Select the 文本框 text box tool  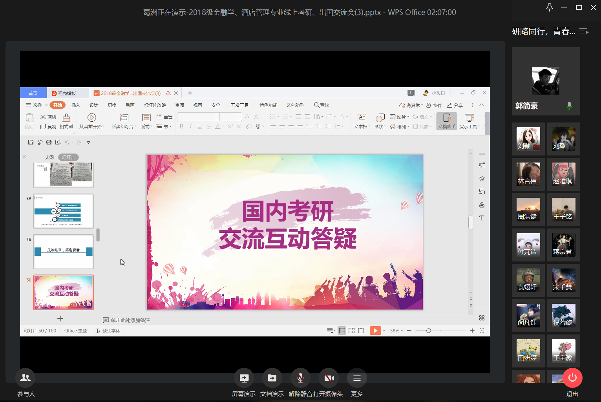(x=362, y=118)
